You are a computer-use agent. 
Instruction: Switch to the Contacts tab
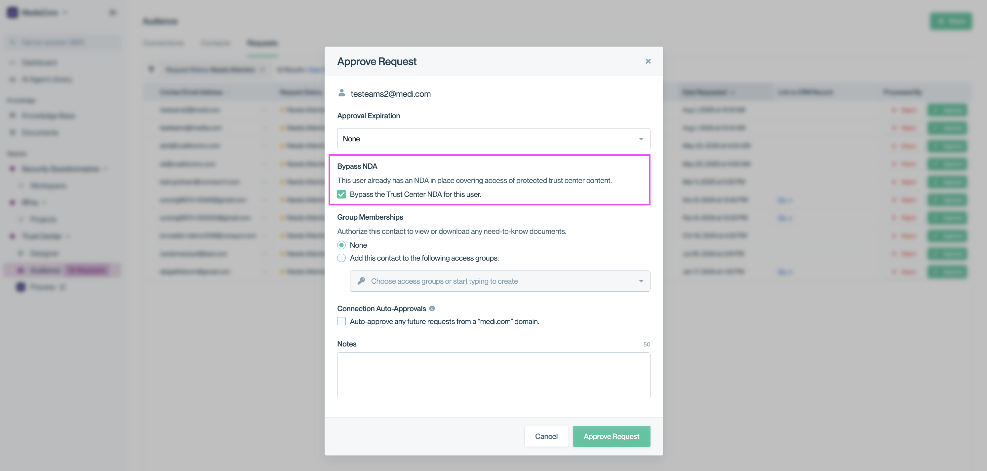215,43
